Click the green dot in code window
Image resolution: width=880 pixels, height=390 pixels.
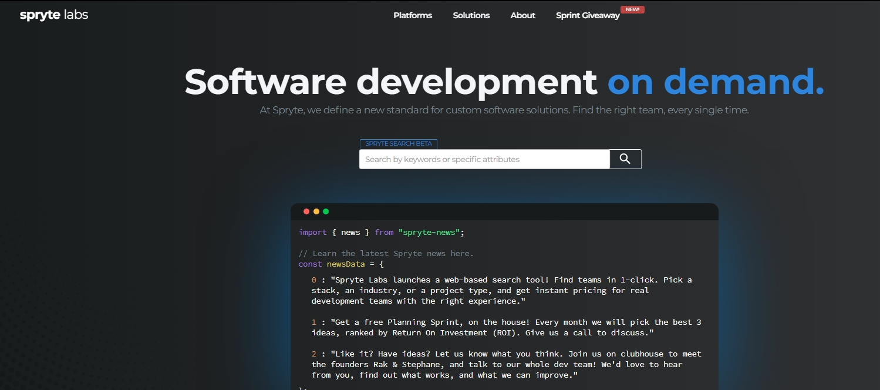(x=326, y=211)
